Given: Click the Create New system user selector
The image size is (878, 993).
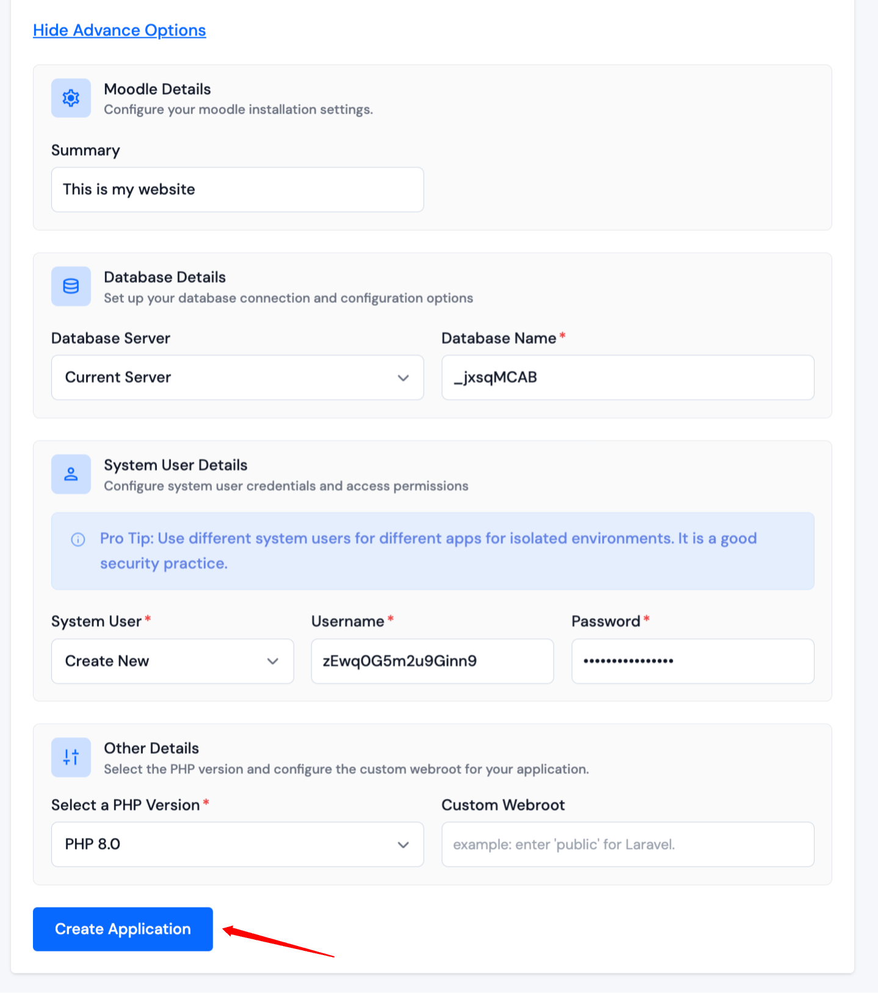Looking at the screenshot, I should tap(172, 661).
